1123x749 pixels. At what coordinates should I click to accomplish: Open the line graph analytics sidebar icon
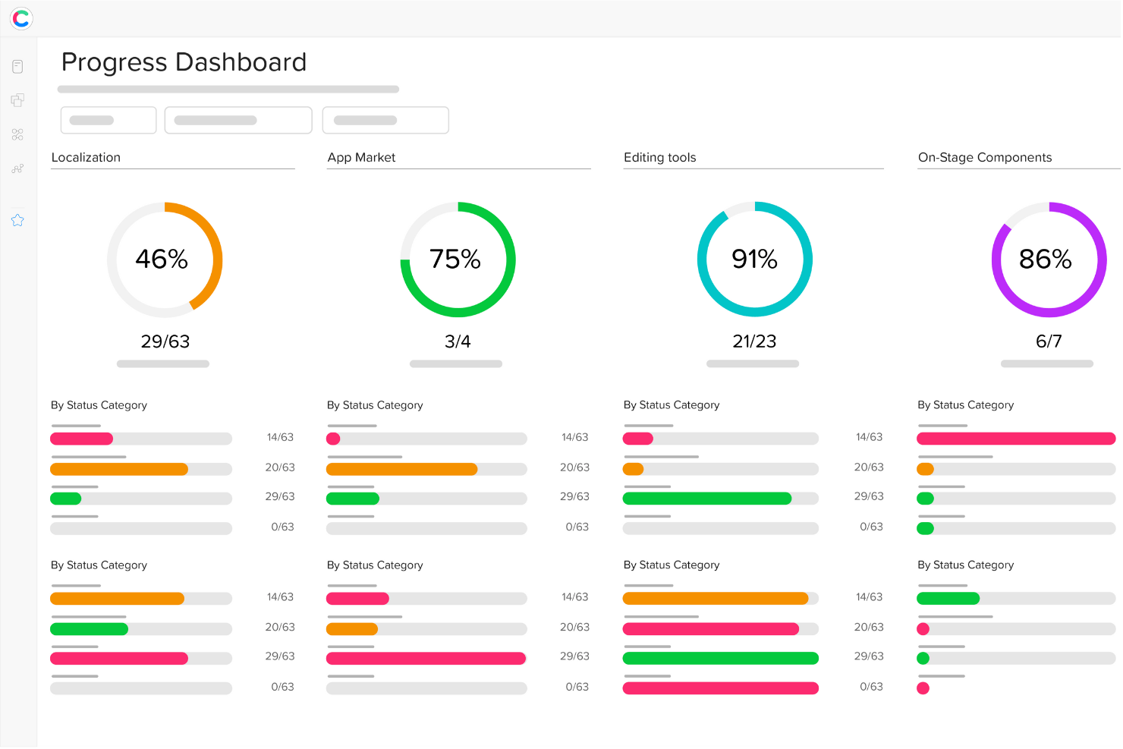click(x=17, y=168)
